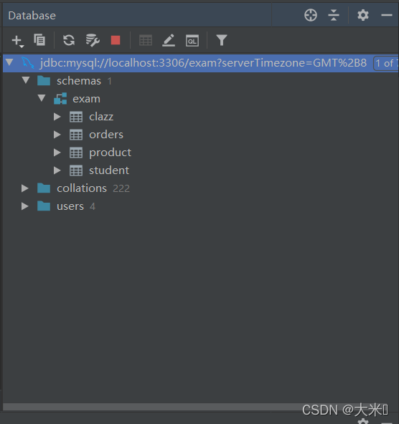Expand the student table arrow

tap(57, 170)
